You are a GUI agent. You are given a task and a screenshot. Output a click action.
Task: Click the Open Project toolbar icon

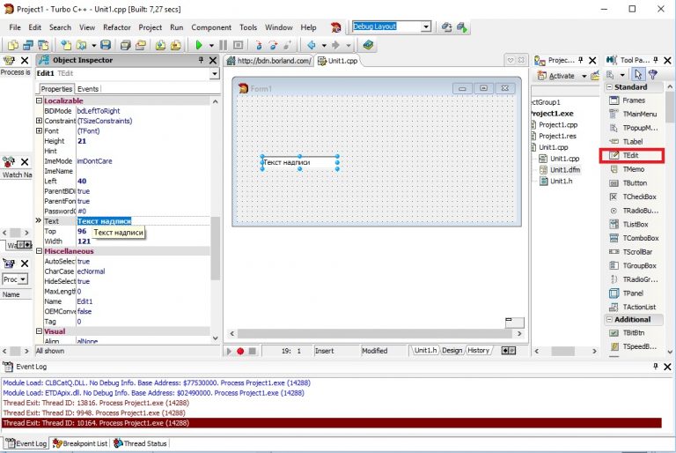pyautogui.click(x=141, y=45)
